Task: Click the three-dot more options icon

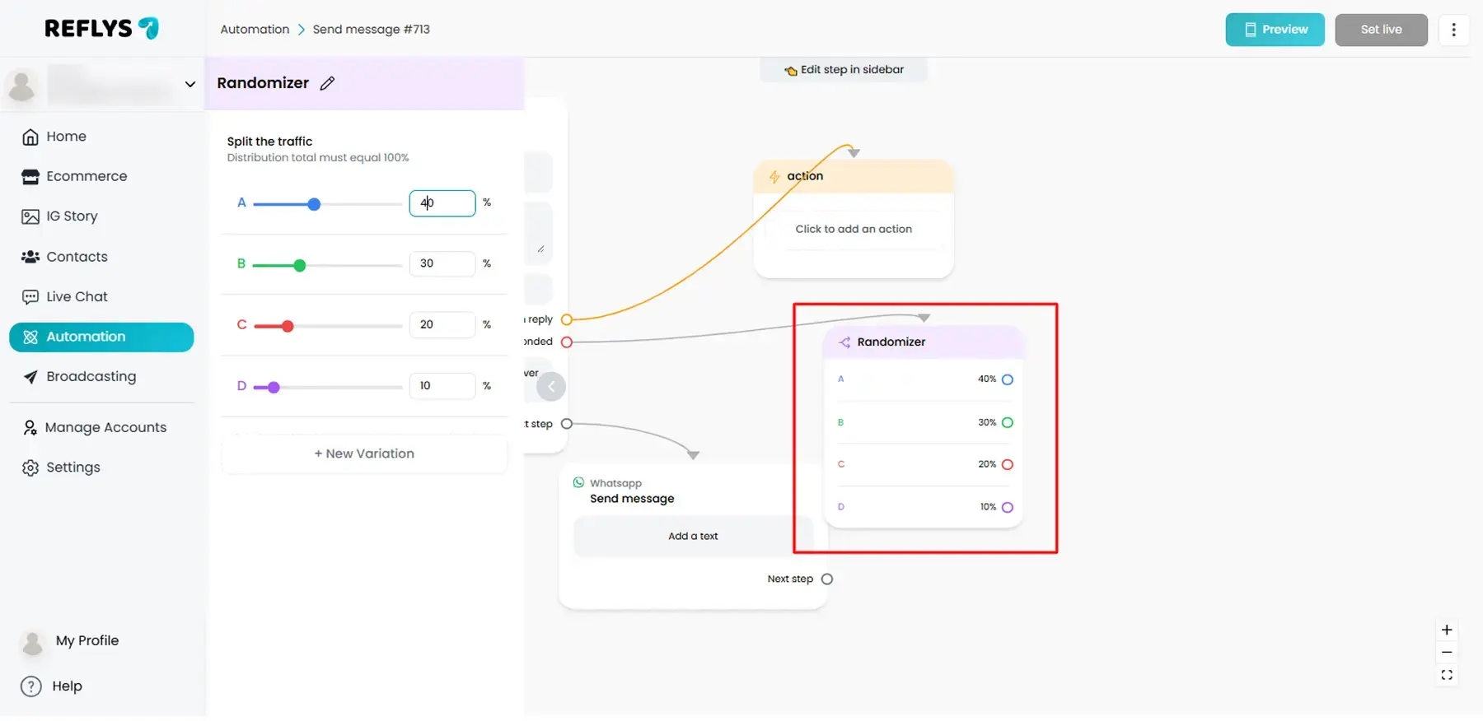Action: (1453, 30)
